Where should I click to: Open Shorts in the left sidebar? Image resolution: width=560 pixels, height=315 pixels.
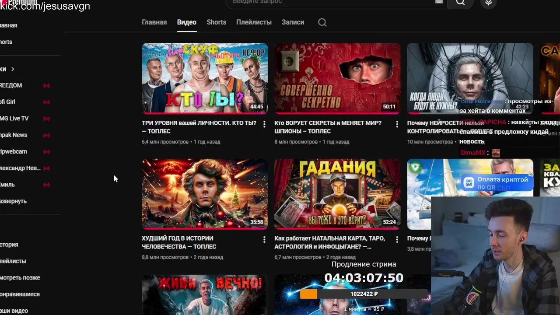click(x=6, y=42)
